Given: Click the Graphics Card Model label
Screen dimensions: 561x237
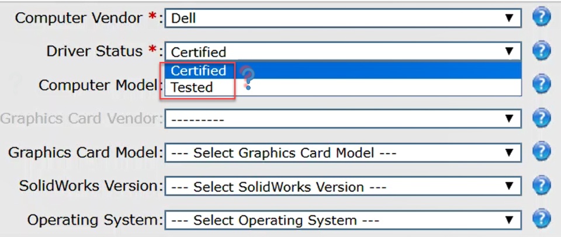Looking at the screenshot, I should (x=84, y=153).
